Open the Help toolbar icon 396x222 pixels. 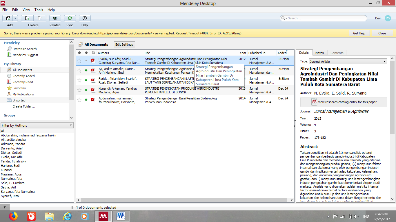[x=85, y=18]
